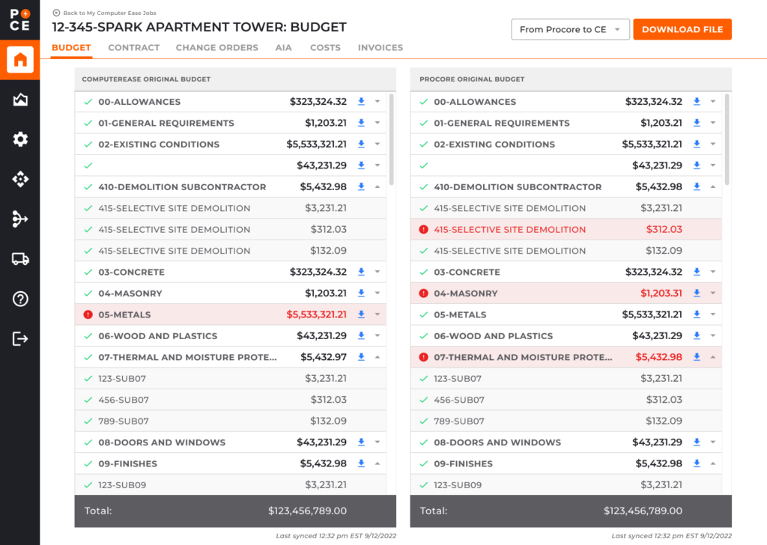Click Procore 04-Masonry amount $1,203.31
This screenshot has height=545, width=767.
coord(661,293)
